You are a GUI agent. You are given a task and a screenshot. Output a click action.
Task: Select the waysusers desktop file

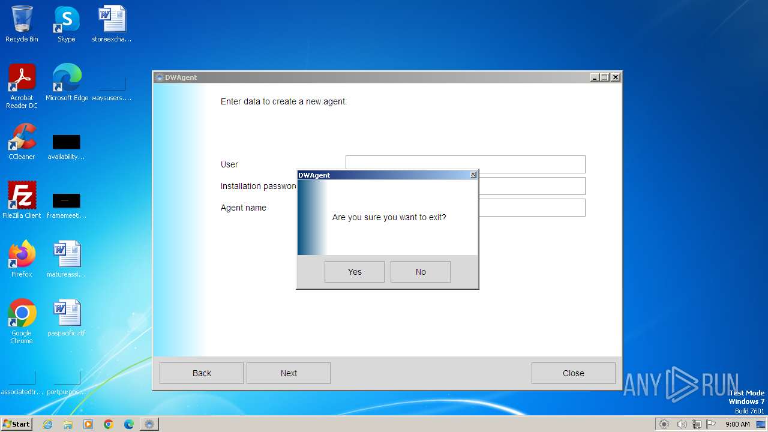(x=112, y=87)
